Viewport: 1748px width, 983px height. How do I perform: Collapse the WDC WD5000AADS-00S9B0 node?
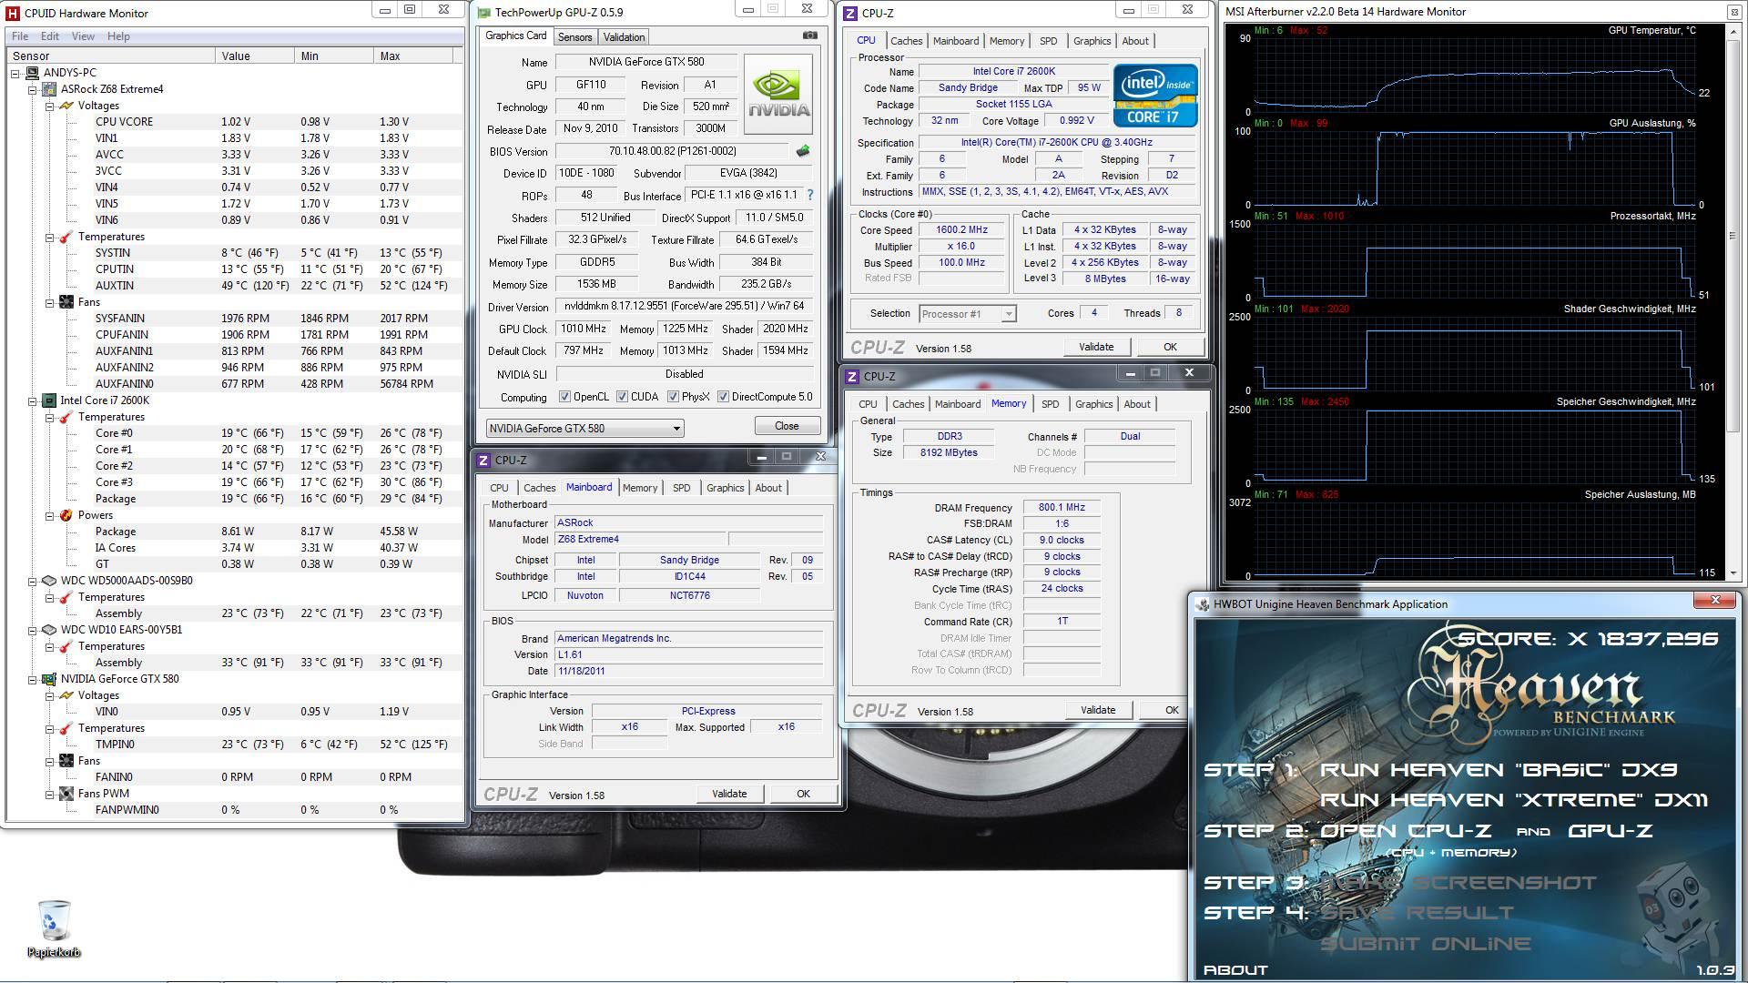(33, 581)
